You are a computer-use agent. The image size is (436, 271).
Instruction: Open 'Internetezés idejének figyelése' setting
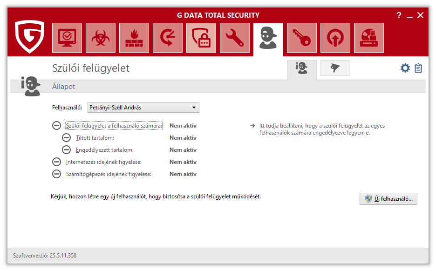[104, 162]
